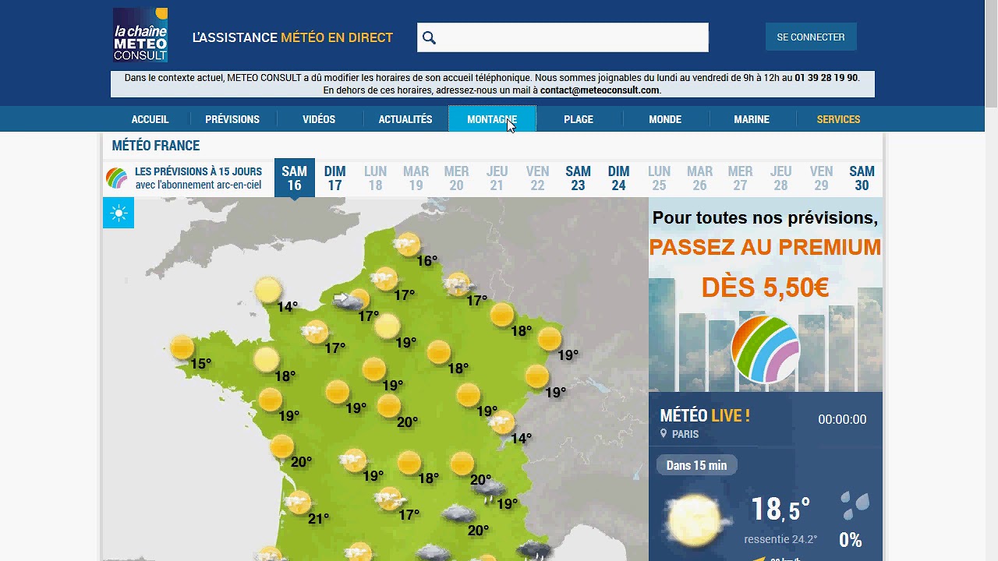Click the large sun icon in Météo Live panel

click(697, 520)
